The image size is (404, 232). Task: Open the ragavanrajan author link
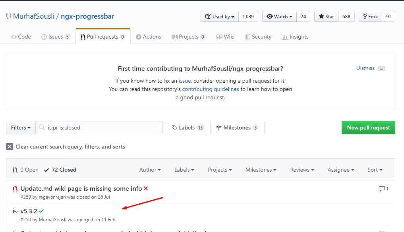pos(52,197)
